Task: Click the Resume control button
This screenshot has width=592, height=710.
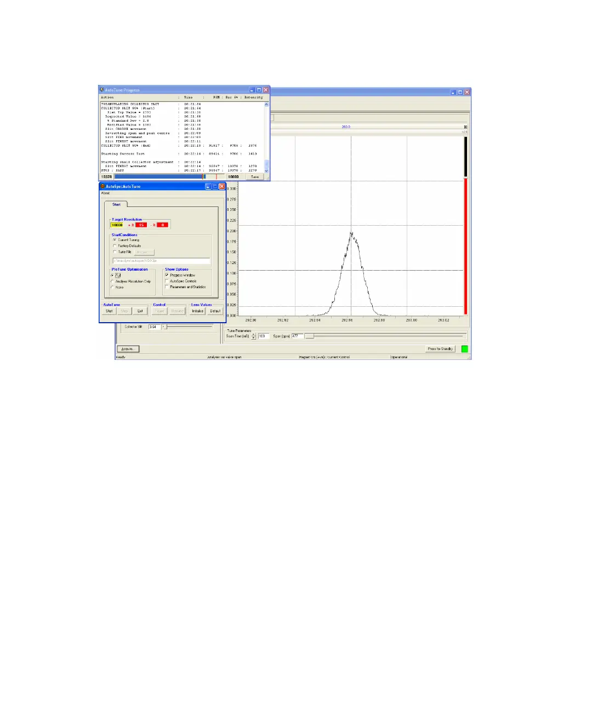Action: pos(177,311)
